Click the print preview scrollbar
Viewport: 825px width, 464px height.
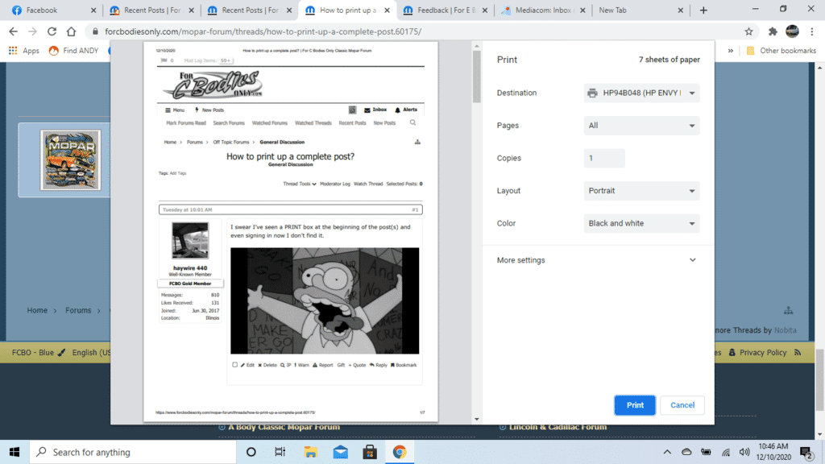coord(476,81)
